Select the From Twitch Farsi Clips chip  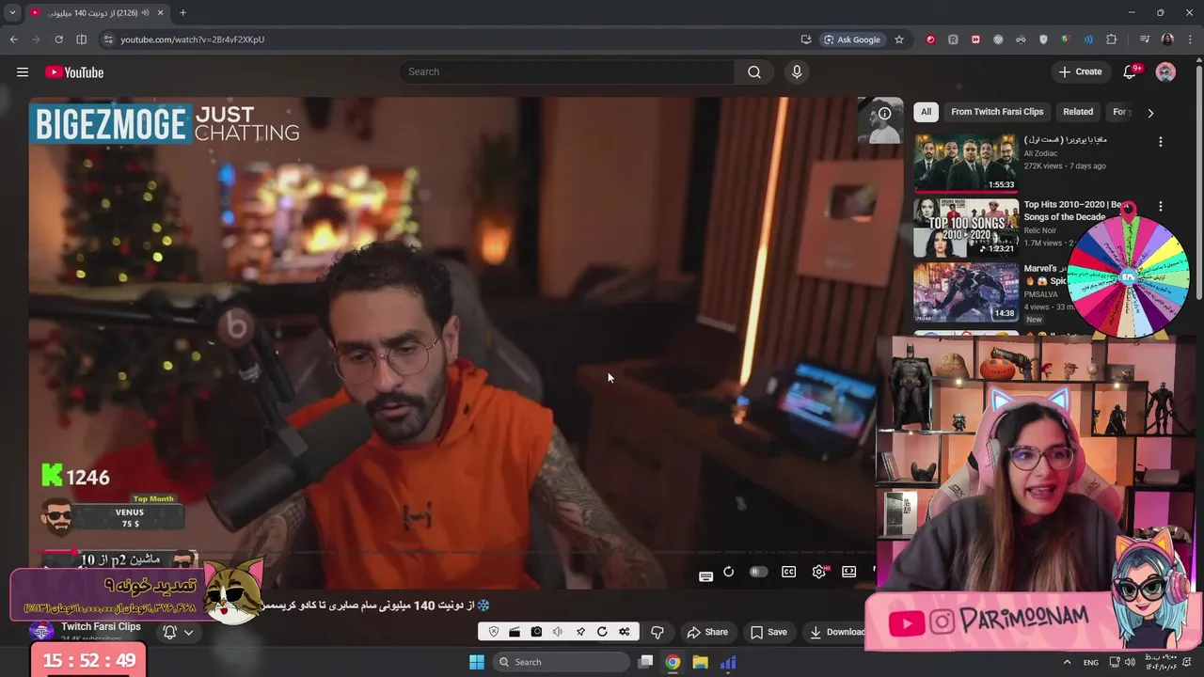coord(997,112)
